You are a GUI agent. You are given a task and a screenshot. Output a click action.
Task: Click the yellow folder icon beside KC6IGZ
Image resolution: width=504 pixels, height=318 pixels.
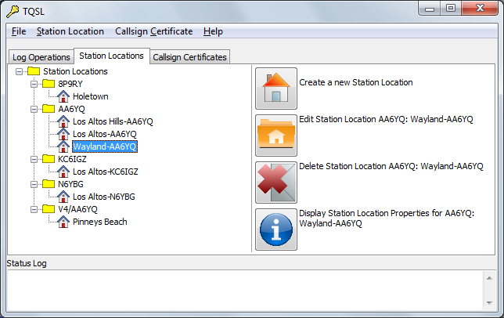(49, 159)
